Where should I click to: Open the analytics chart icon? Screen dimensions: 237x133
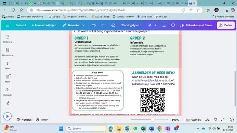(x=164, y=25)
